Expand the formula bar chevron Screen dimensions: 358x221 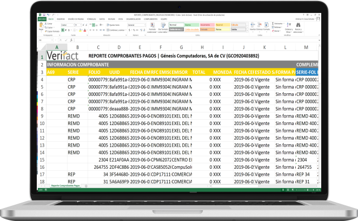click(x=320, y=40)
